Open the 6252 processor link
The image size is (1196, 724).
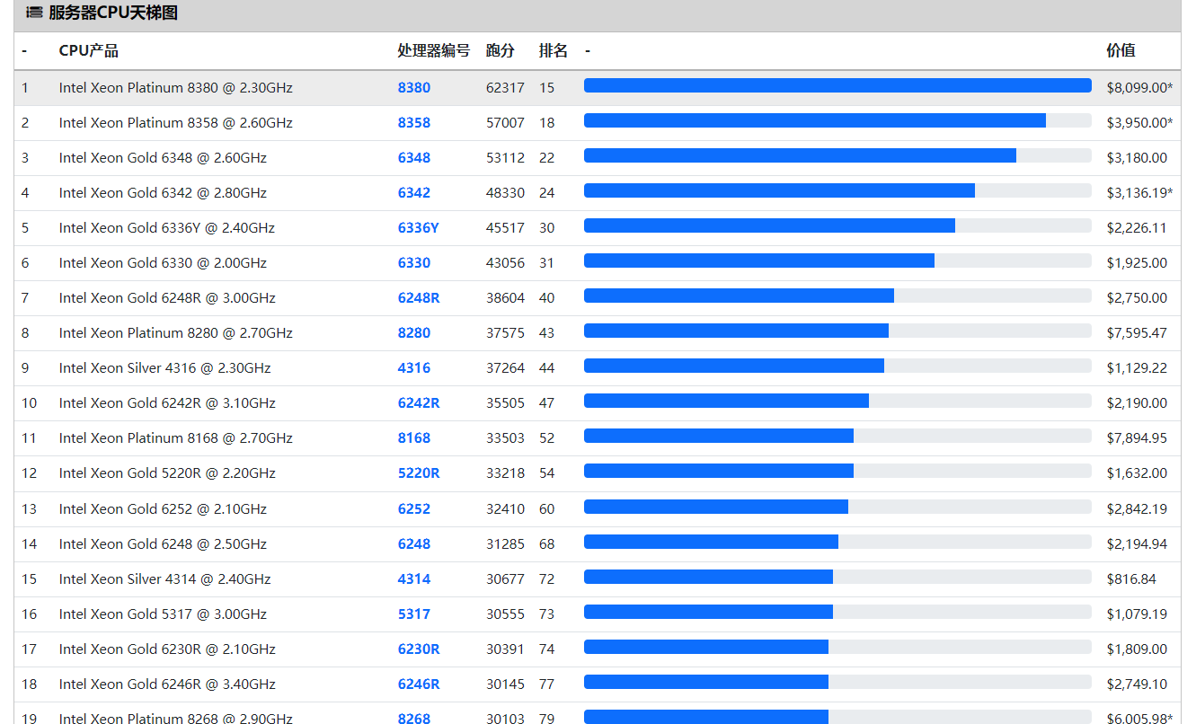414,509
